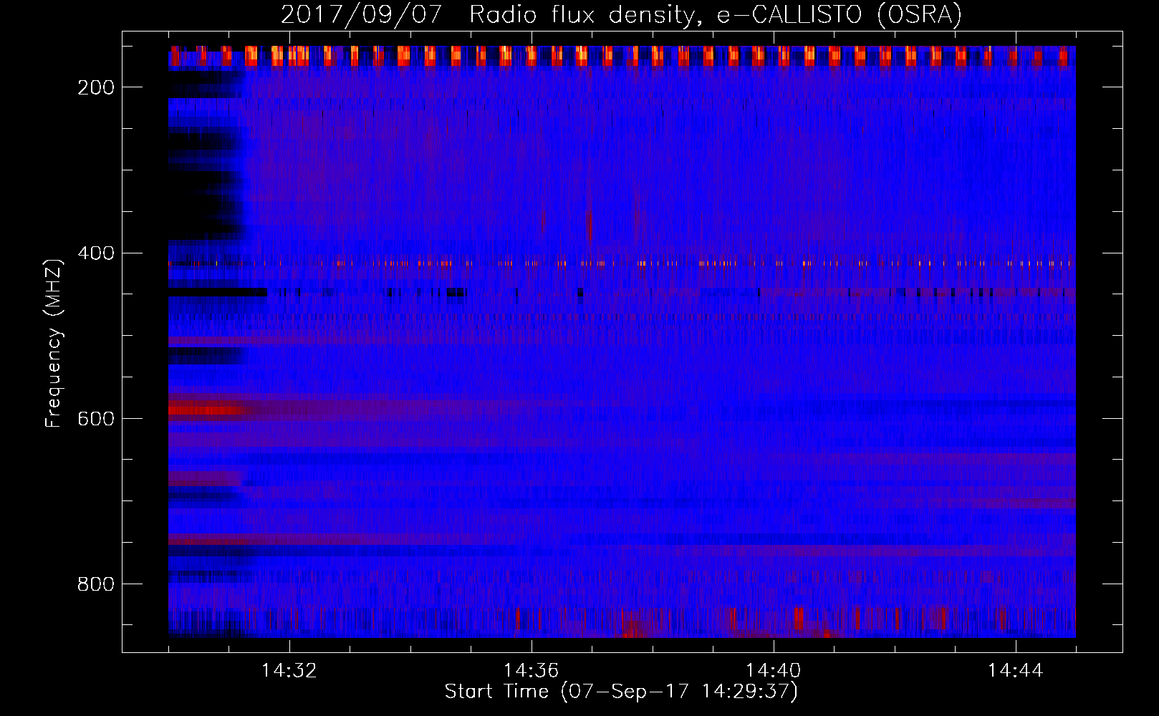Screen dimensions: 1159x716
Task: Click the 'Frequency (MHZ)' y-axis label
Action: point(54,343)
